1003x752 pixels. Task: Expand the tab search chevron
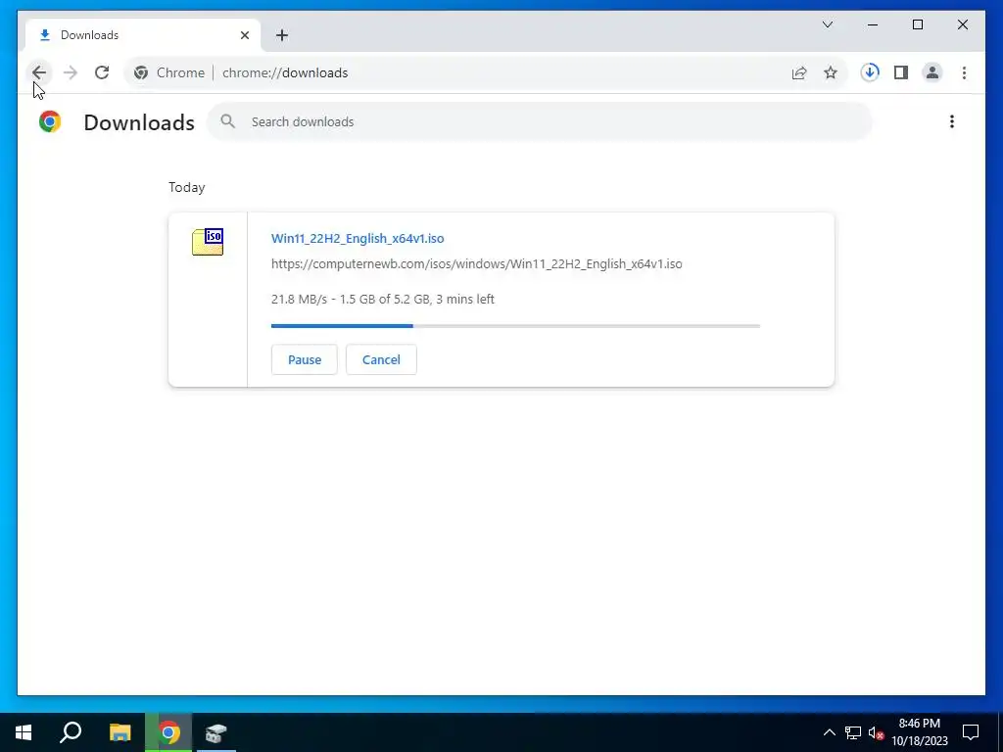click(827, 24)
